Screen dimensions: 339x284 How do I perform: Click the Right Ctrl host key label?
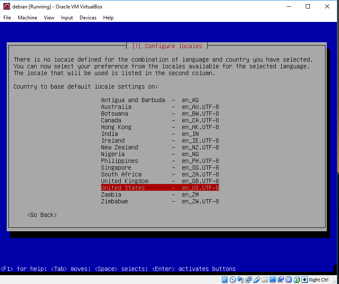pos(319,280)
